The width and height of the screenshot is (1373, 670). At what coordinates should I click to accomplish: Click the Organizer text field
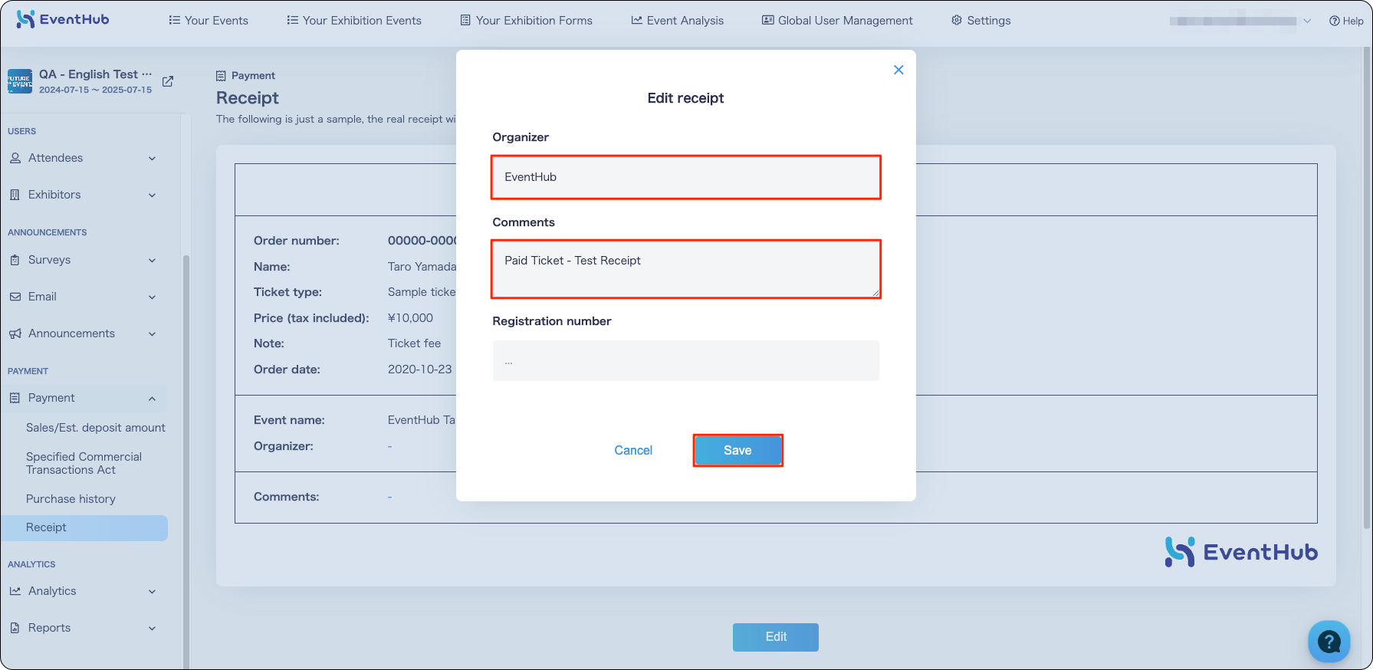[685, 177]
